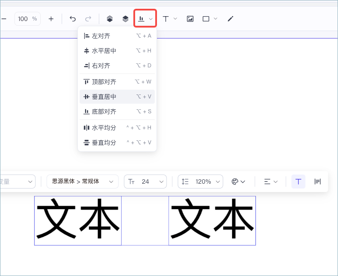The image size is (338, 276).
Task: Open the shape tool dropdown chevron
Action: click(x=215, y=19)
